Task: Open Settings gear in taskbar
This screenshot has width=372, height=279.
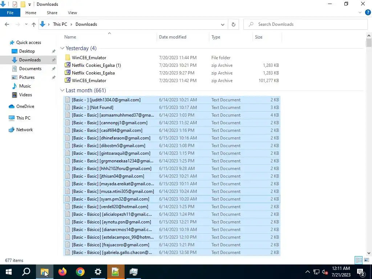Action: [x=98, y=272]
